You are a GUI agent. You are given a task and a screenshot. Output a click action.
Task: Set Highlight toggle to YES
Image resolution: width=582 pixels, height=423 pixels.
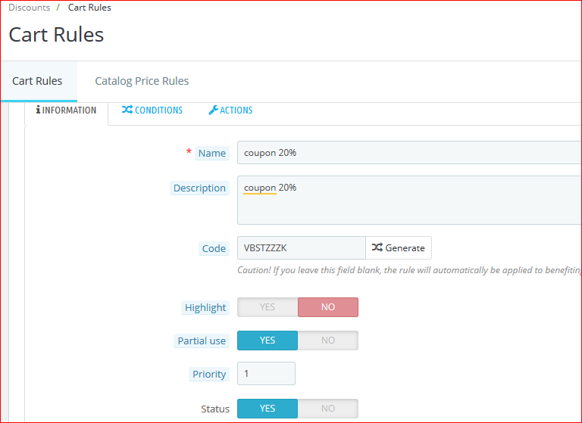(268, 307)
